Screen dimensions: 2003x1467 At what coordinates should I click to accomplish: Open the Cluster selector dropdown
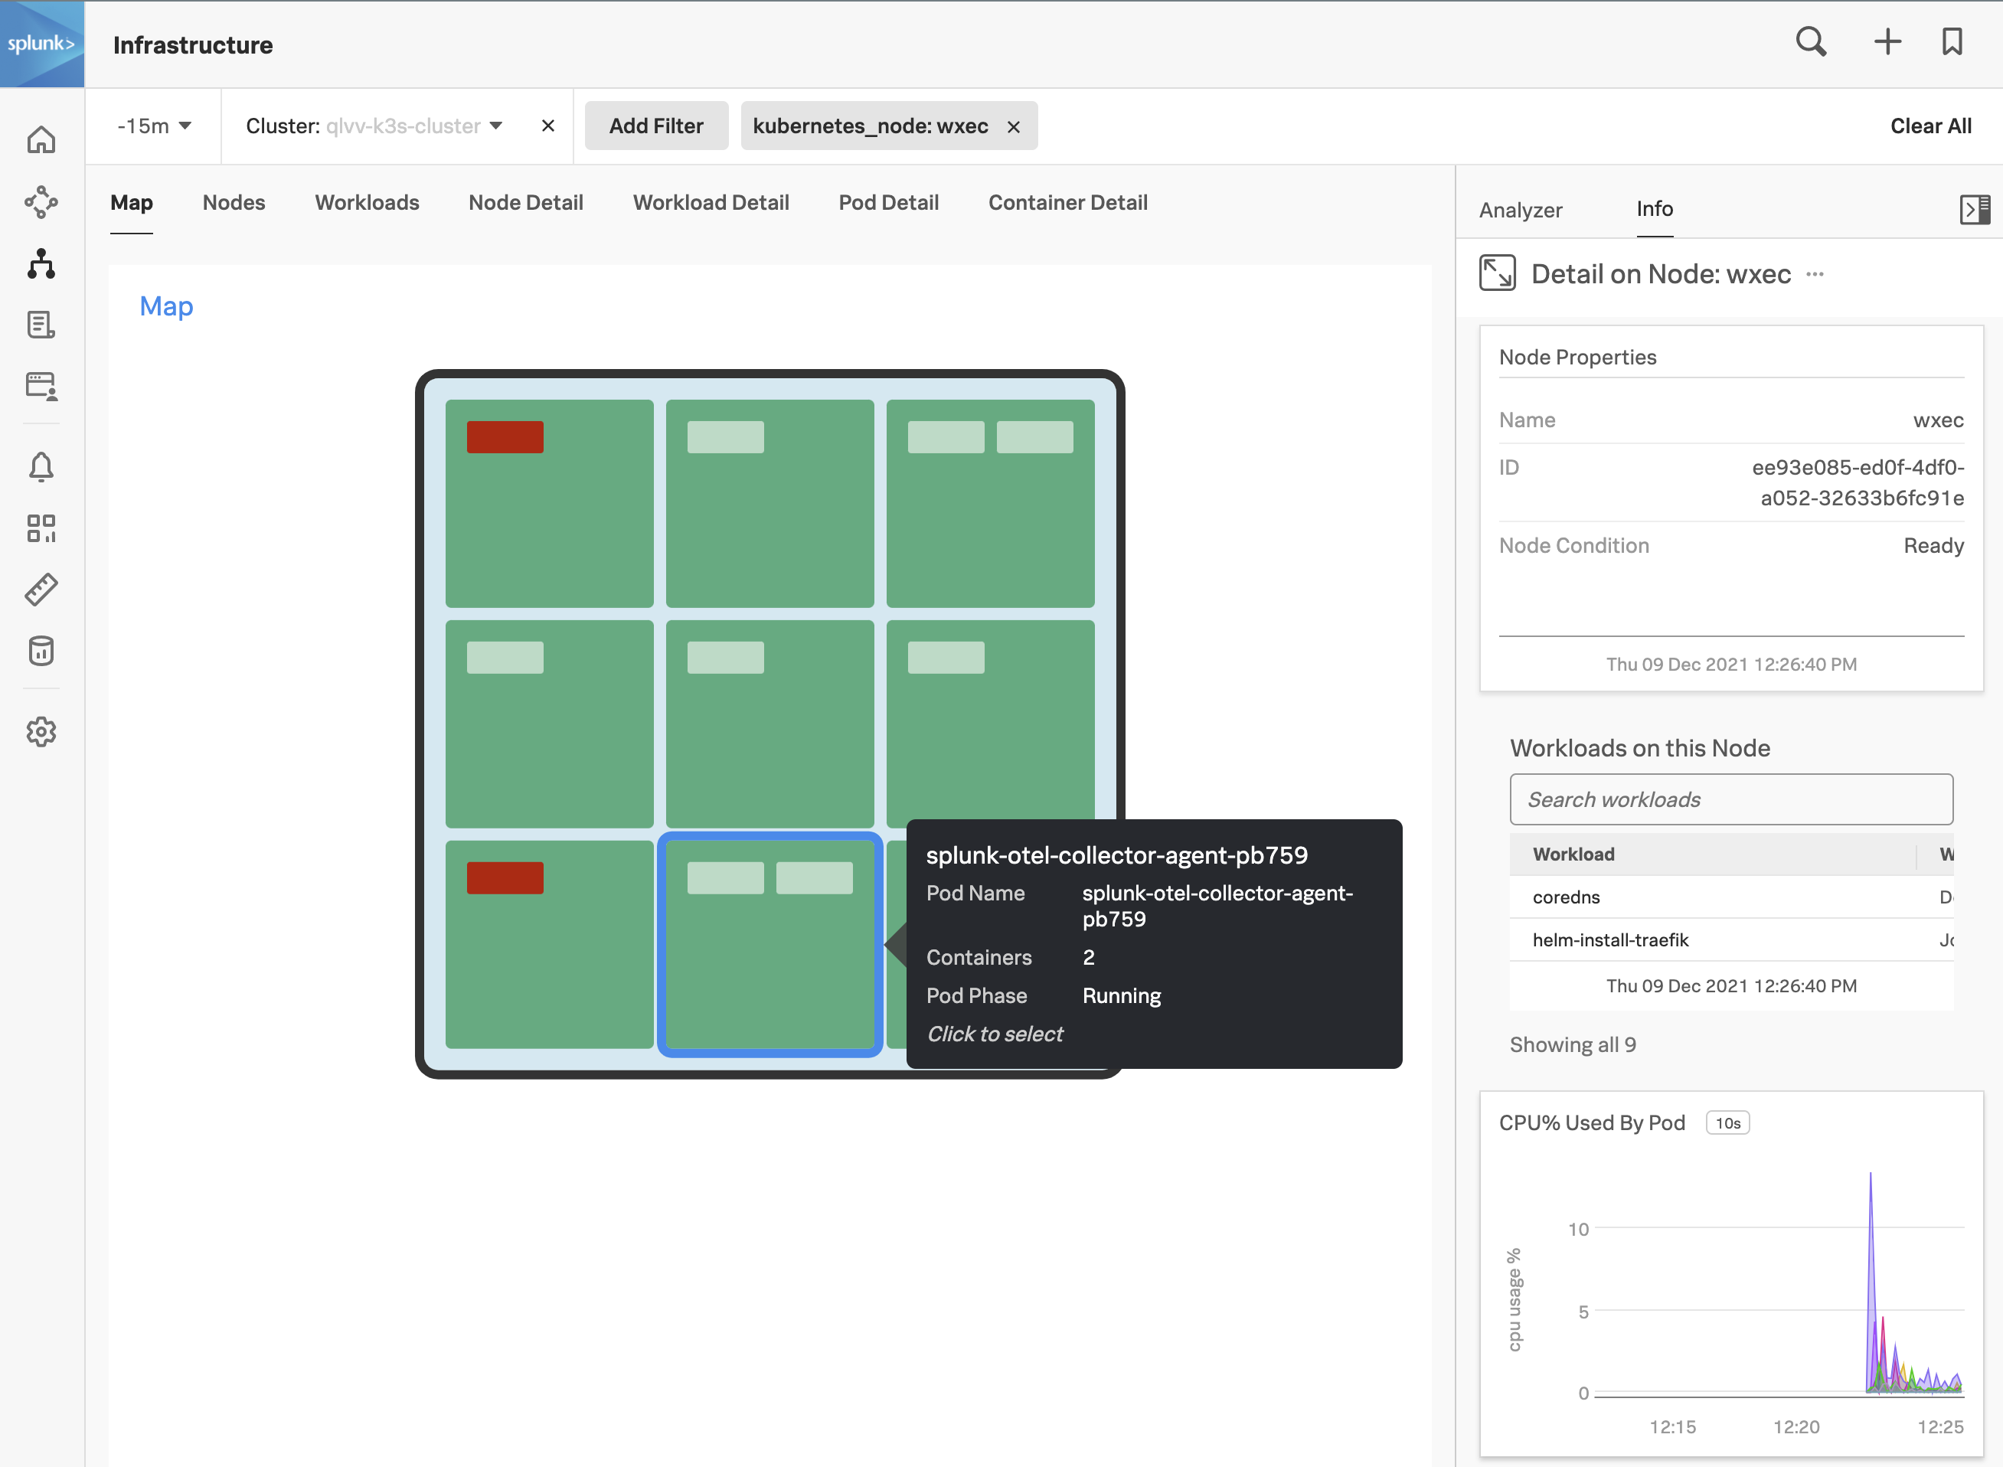point(495,126)
